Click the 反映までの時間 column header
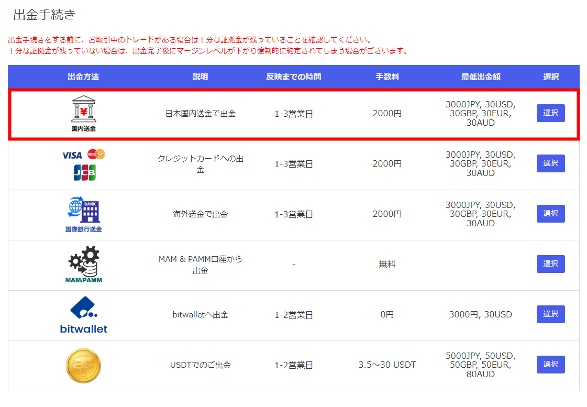The image size is (587, 407). 293,77
